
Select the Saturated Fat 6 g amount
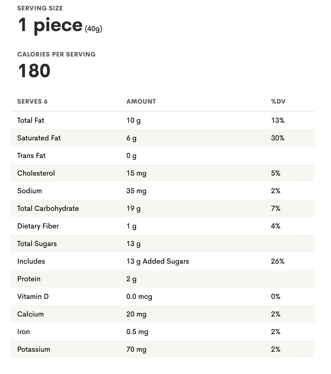[x=131, y=138]
